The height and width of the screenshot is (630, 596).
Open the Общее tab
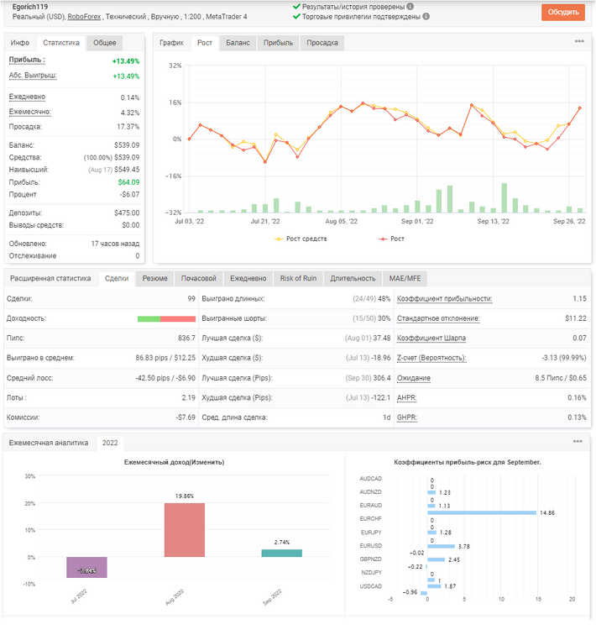104,43
